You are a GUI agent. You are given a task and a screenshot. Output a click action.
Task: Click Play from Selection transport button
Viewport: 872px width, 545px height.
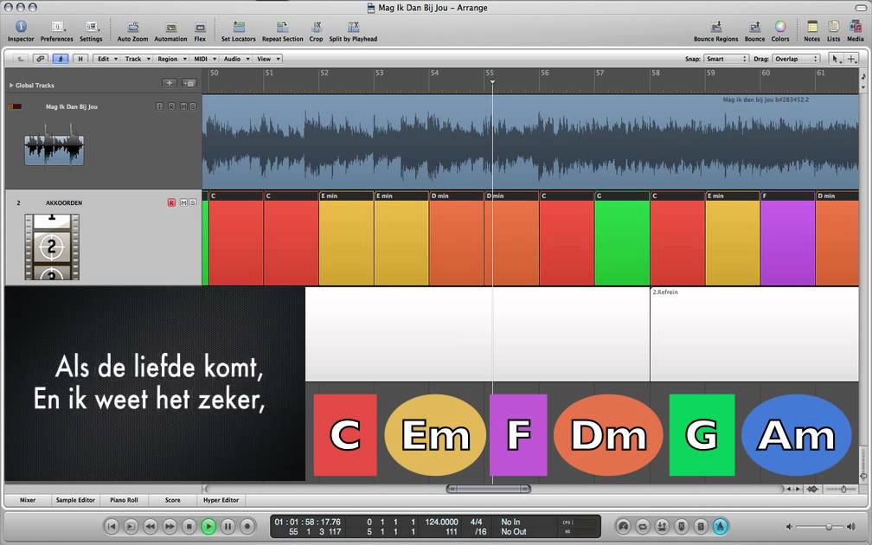pyautogui.click(x=131, y=526)
